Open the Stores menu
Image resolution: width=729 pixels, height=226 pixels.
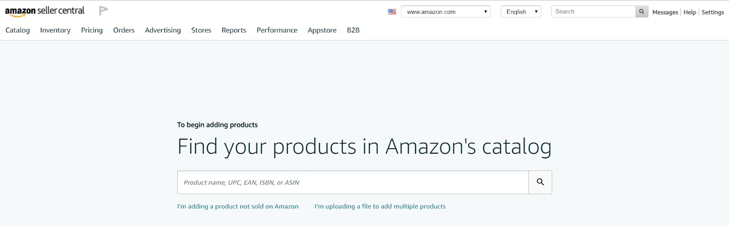(201, 30)
